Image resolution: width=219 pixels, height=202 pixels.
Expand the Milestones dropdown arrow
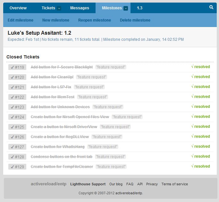coord(126,8)
